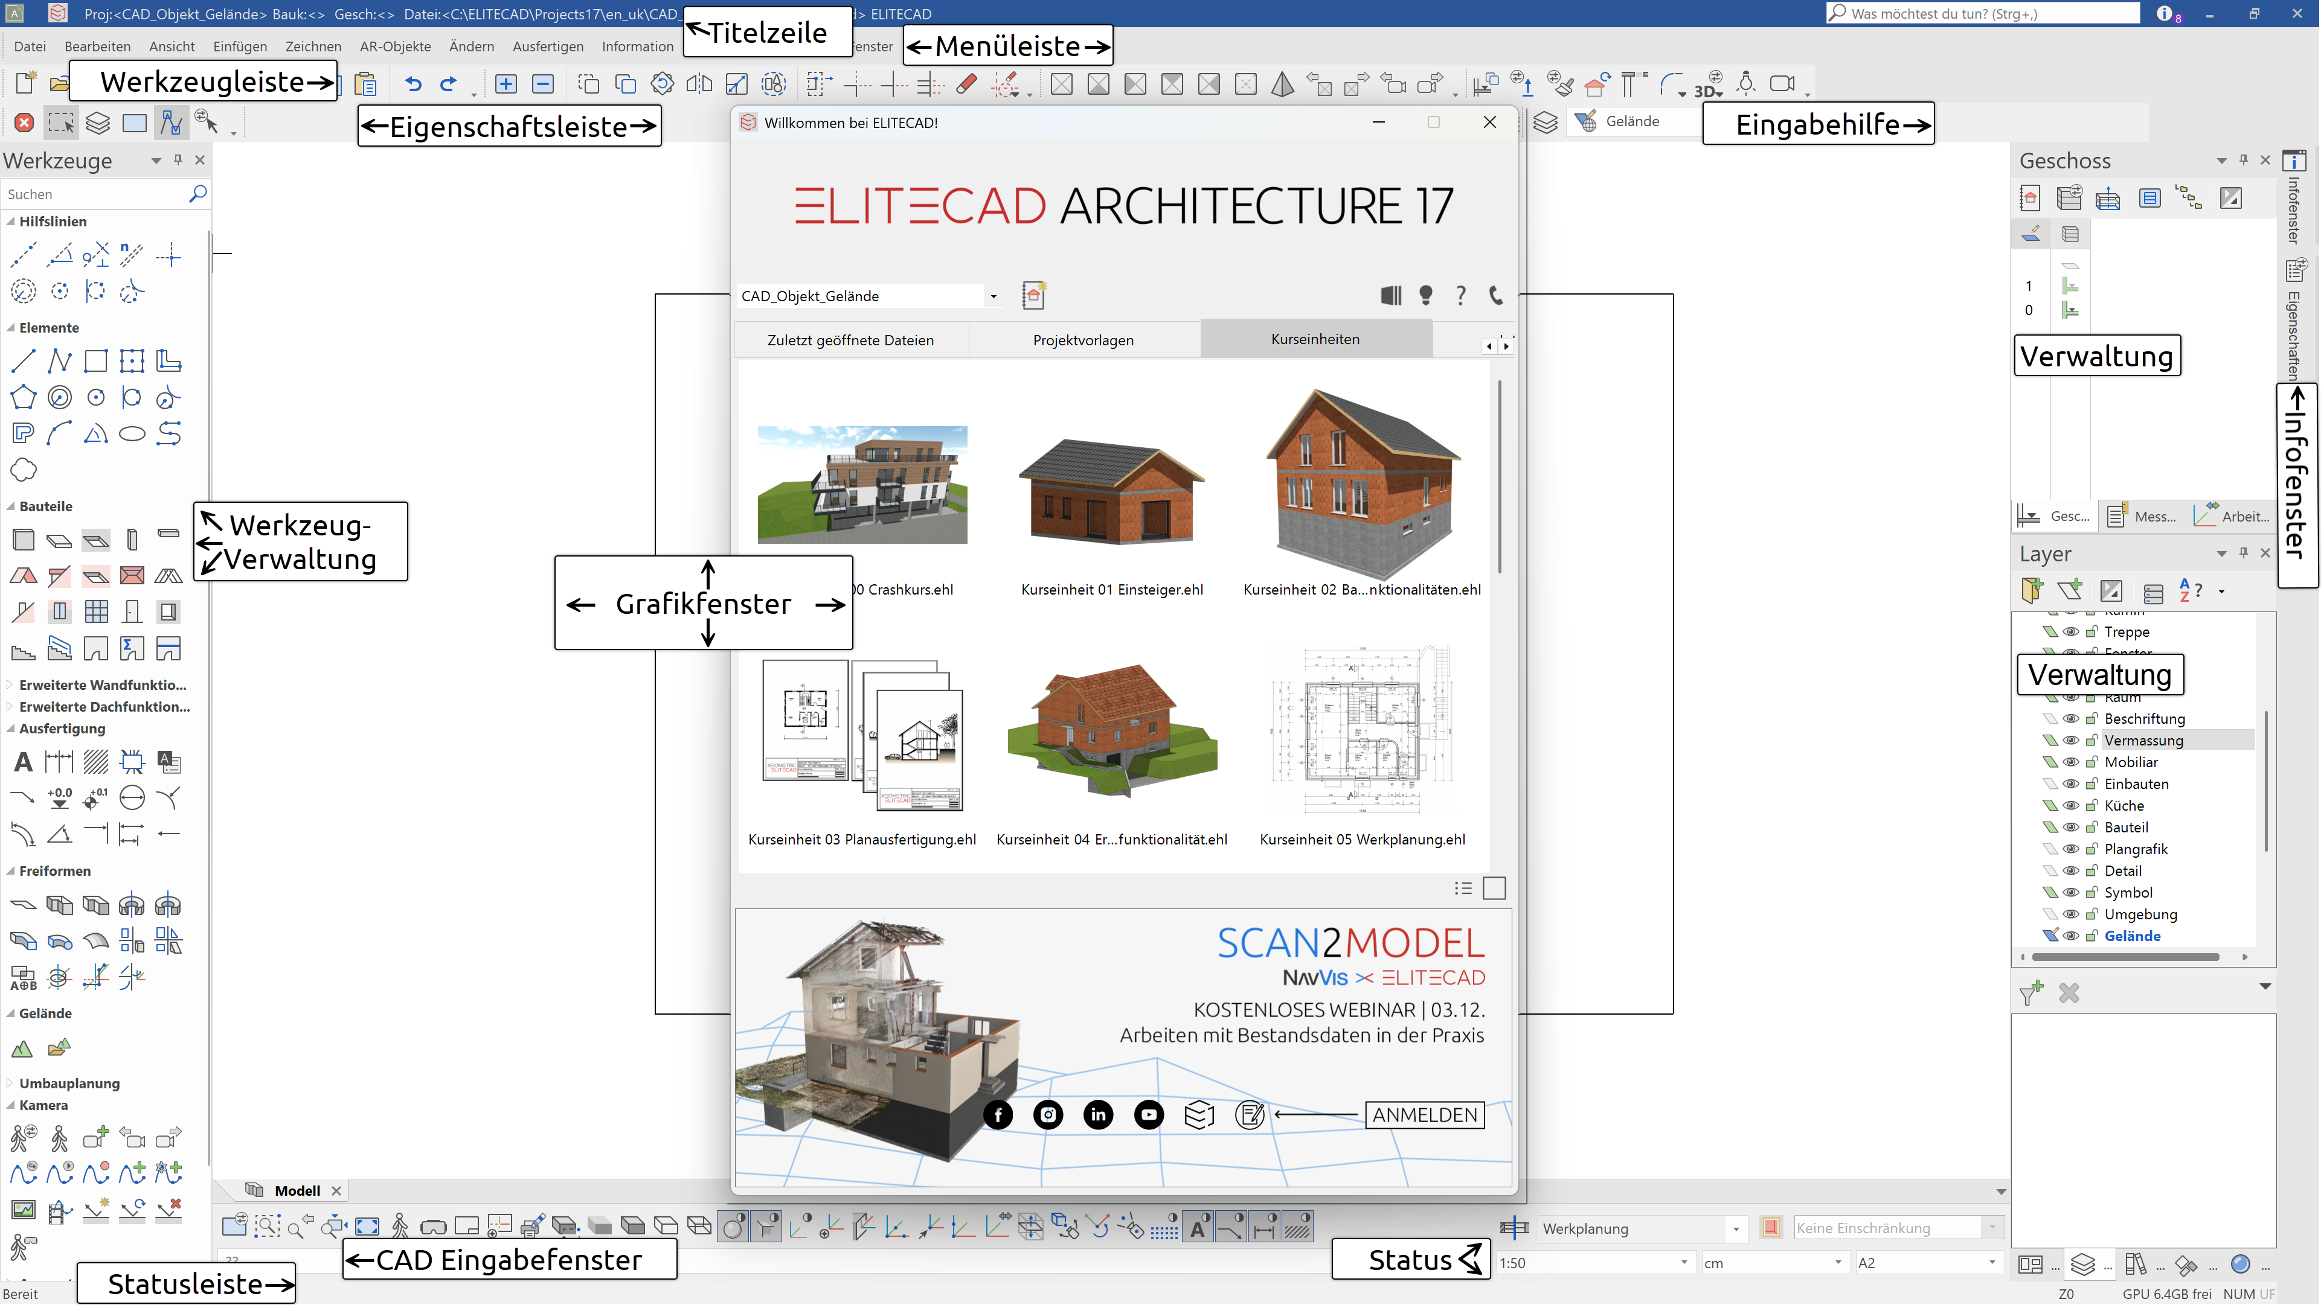Collapse the Hilfslinien section

[x=11, y=222]
